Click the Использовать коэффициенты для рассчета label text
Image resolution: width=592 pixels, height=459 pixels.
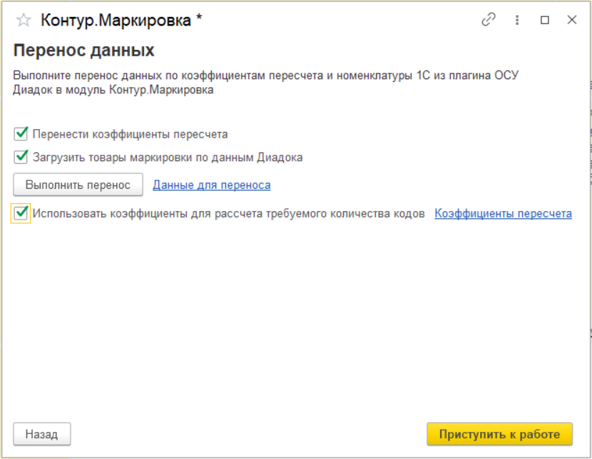(228, 214)
